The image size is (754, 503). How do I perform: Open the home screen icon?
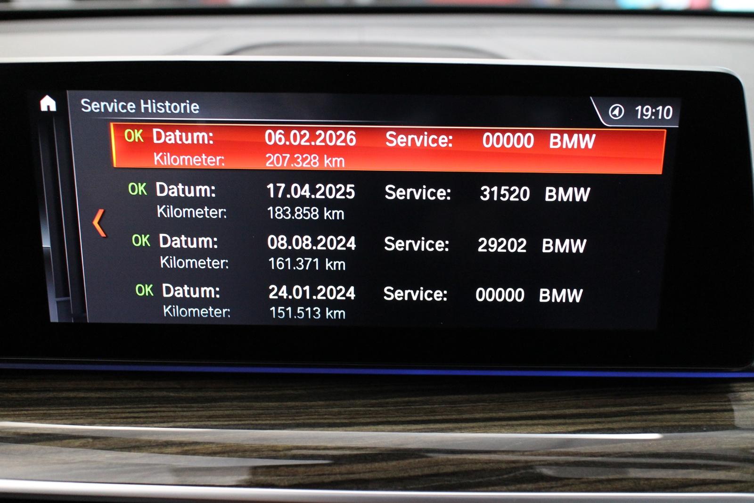coord(48,103)
